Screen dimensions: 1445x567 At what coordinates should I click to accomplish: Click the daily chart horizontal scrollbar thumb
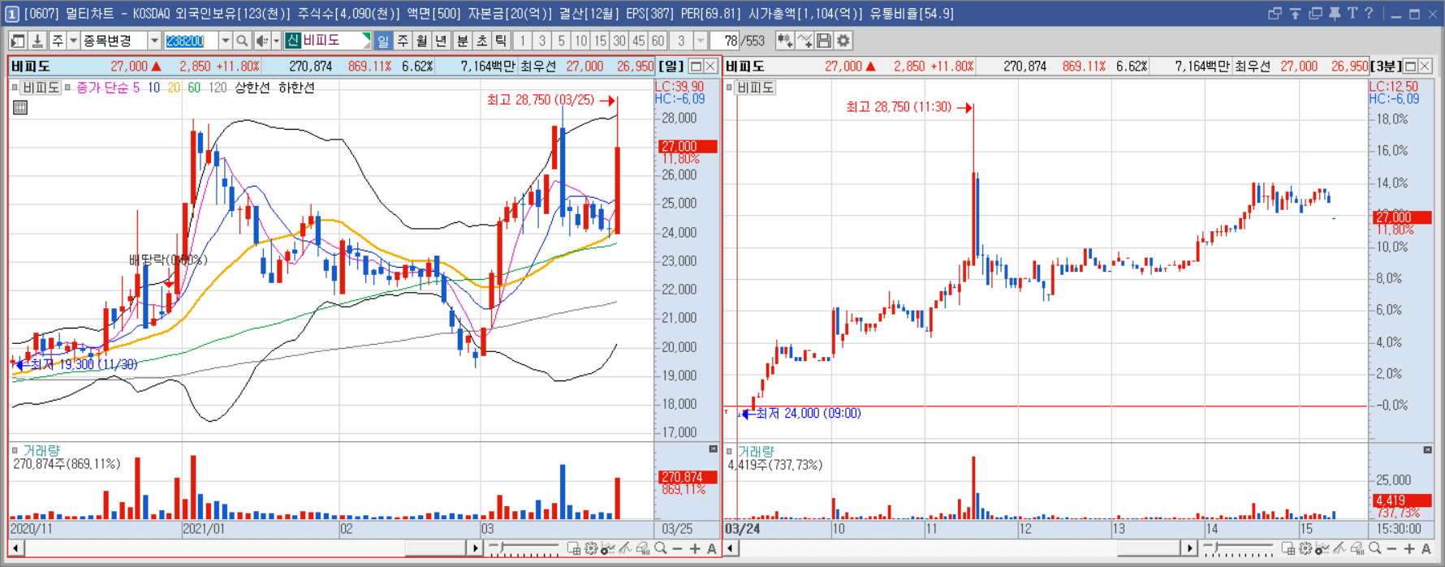coord(436,549)
